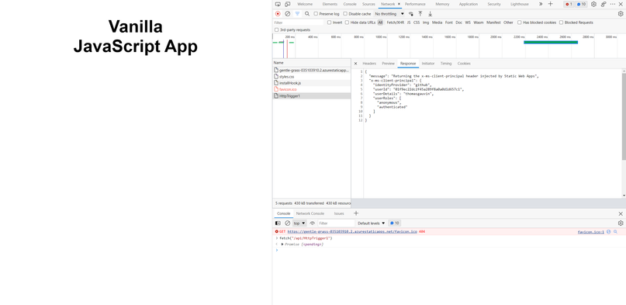Select the HttpTrigger1 request row
The height and width of the screenshot is (305, 626).
pyautogui.click(x=311, y=95)
